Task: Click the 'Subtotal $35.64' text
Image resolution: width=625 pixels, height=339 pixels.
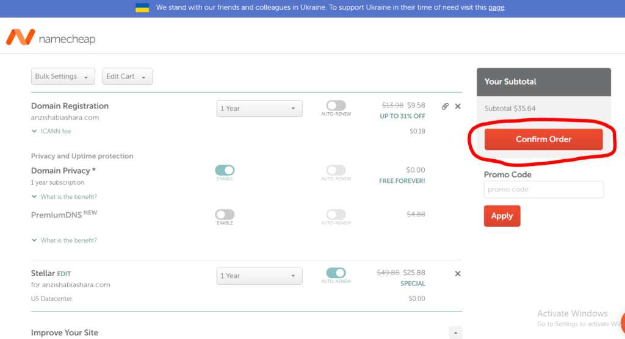Action: [510, 109]
